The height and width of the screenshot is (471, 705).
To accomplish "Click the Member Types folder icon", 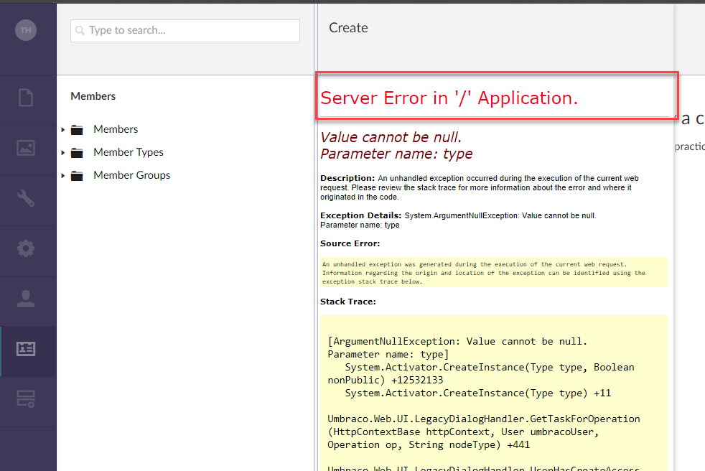I will [x=77, y=153].
